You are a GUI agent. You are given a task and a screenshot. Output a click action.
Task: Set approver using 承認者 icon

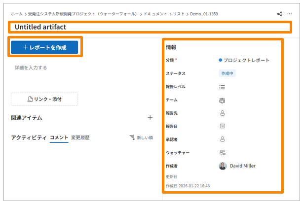click(x=222, y=139)
